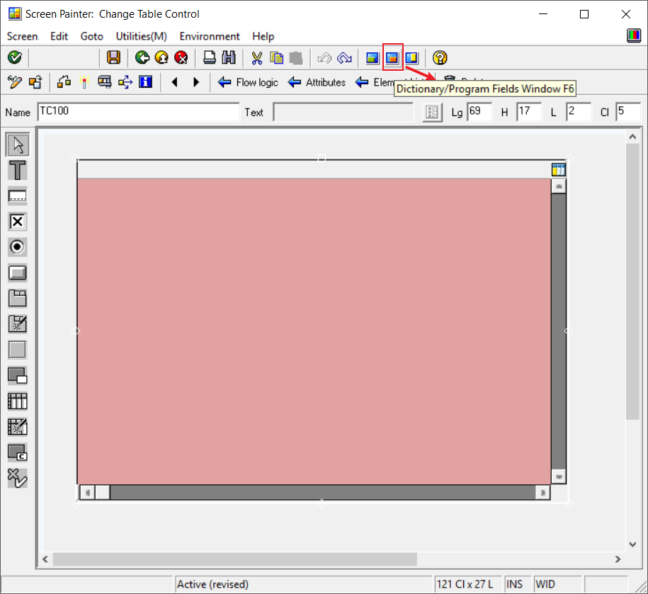Activate the screen with the magic wand icon
The height and width of the screenshot is (594, 648).
85,82
